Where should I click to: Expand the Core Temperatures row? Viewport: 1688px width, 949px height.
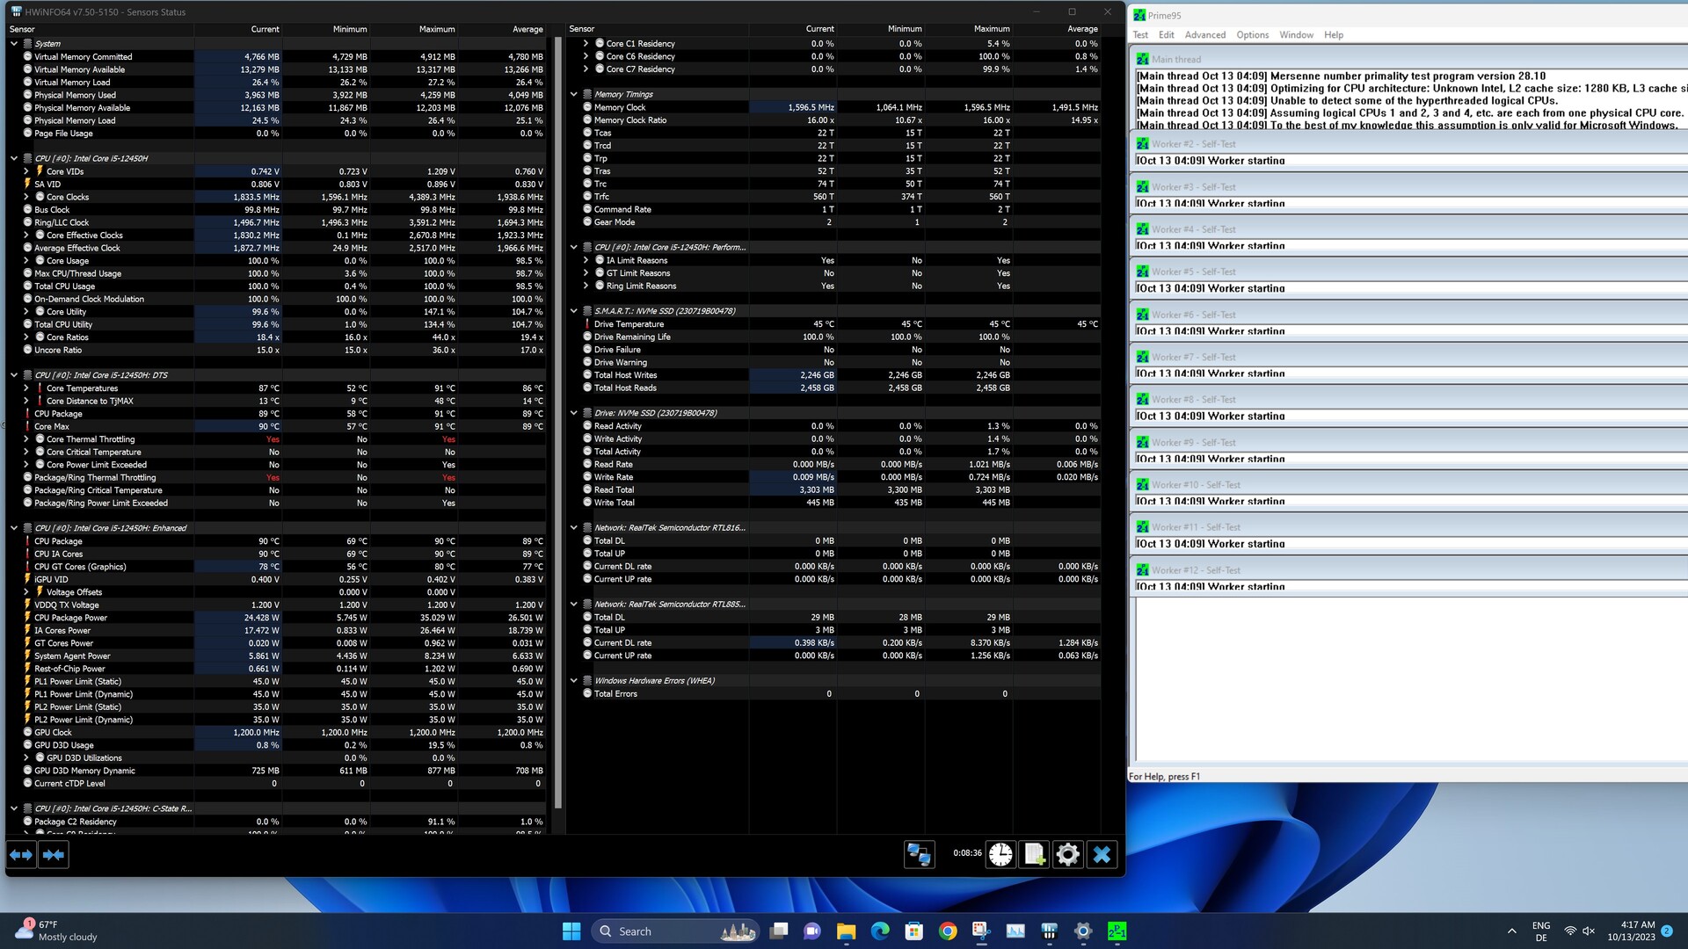pyautogui.click(x=26, y=388)
